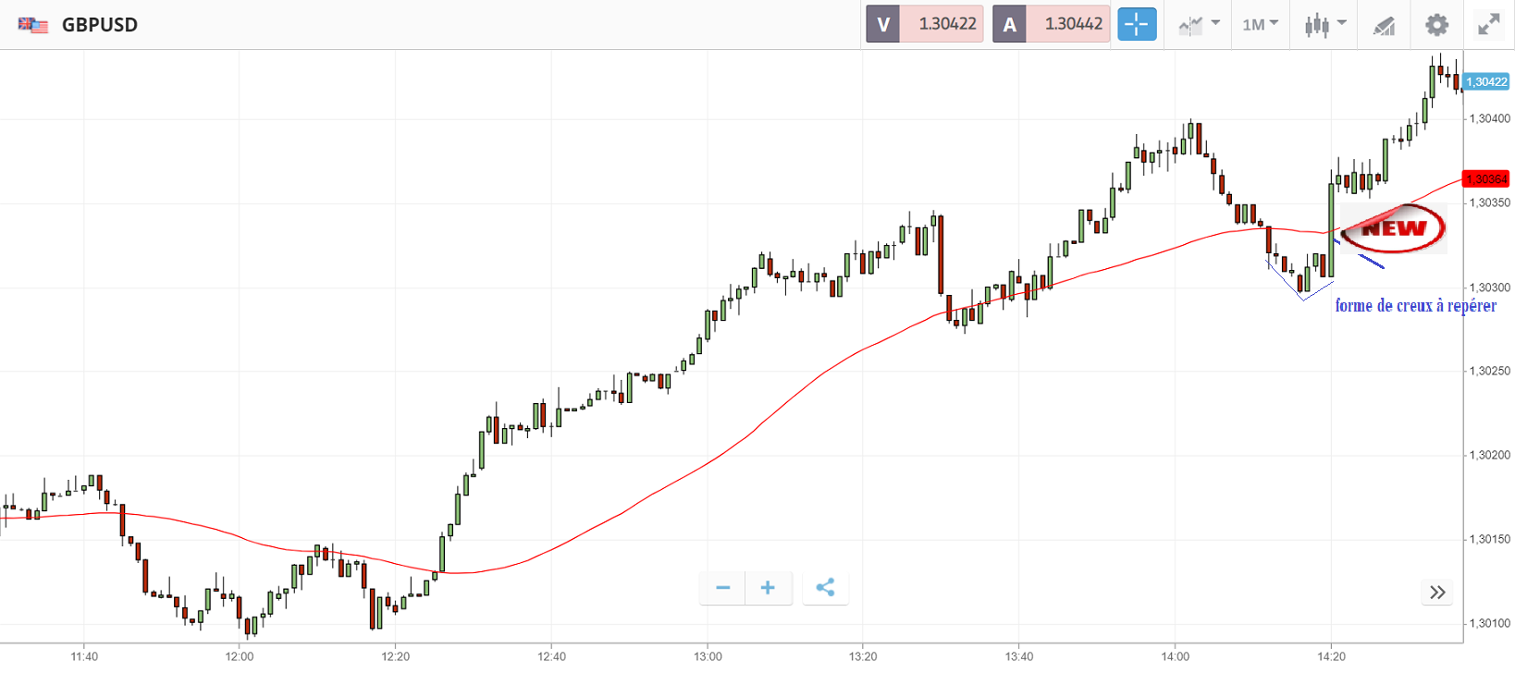The width and height of the screenshot is (1515, 673).
Task: Open the 1M timeframe dropdown
Action: pos(1260,25)
